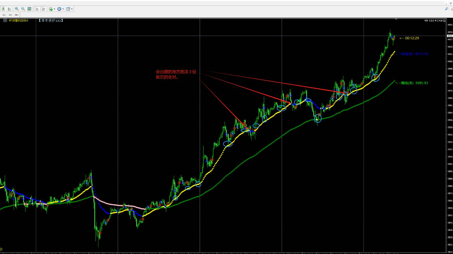Expand the templates dropdown arrow
This screenshot has width=453, height=254.
[x=72, y=9]
